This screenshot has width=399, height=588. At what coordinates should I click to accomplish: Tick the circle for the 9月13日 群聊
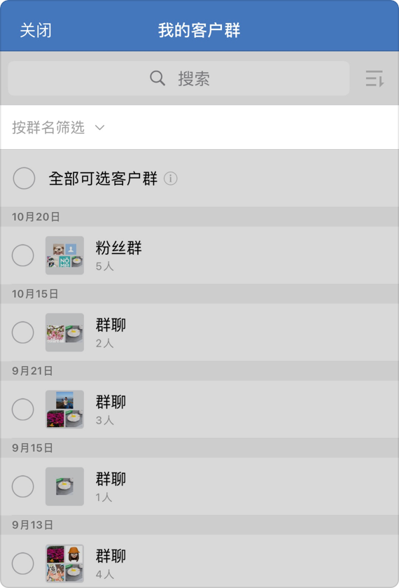(23, 563)
